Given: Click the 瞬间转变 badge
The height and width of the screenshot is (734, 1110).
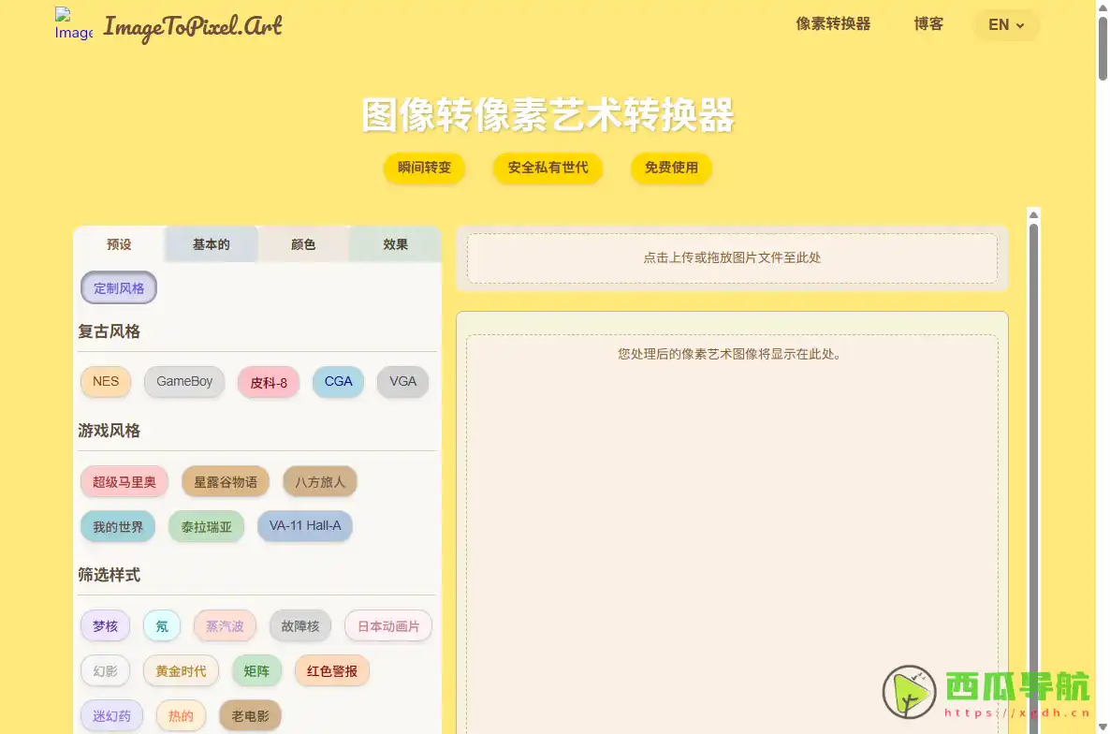Looking at the screenshot, I should [424, 168].
